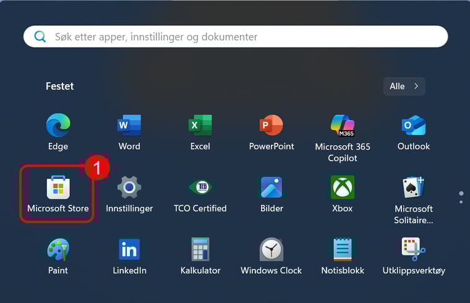Open Kalkulator calculator app

(200, 256)
